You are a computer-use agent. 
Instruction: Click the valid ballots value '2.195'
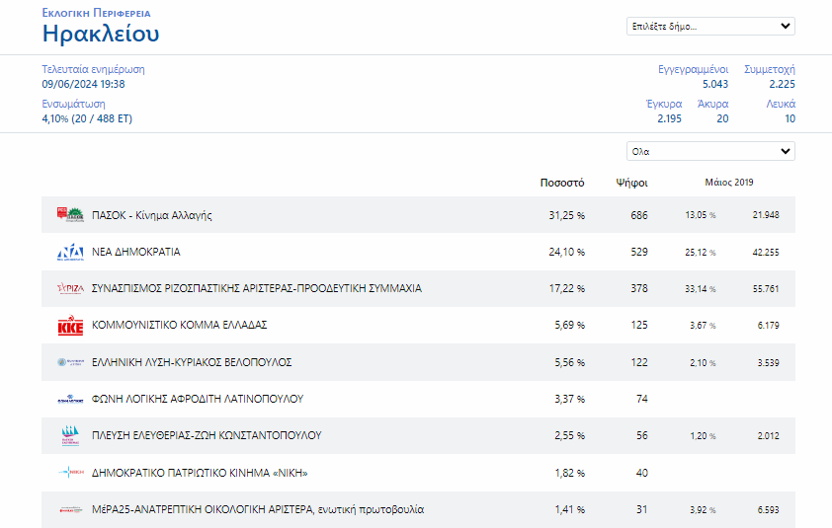(670, 118)
